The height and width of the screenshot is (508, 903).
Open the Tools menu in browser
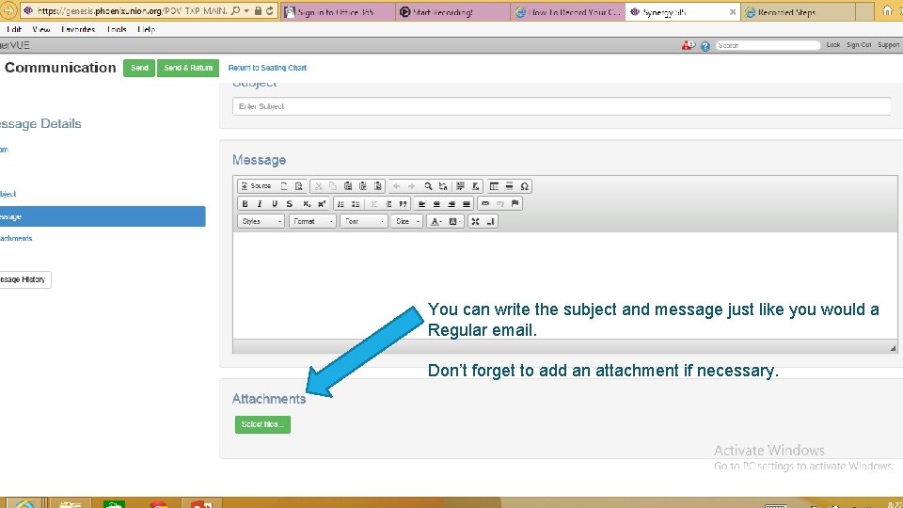click(117, 29)
